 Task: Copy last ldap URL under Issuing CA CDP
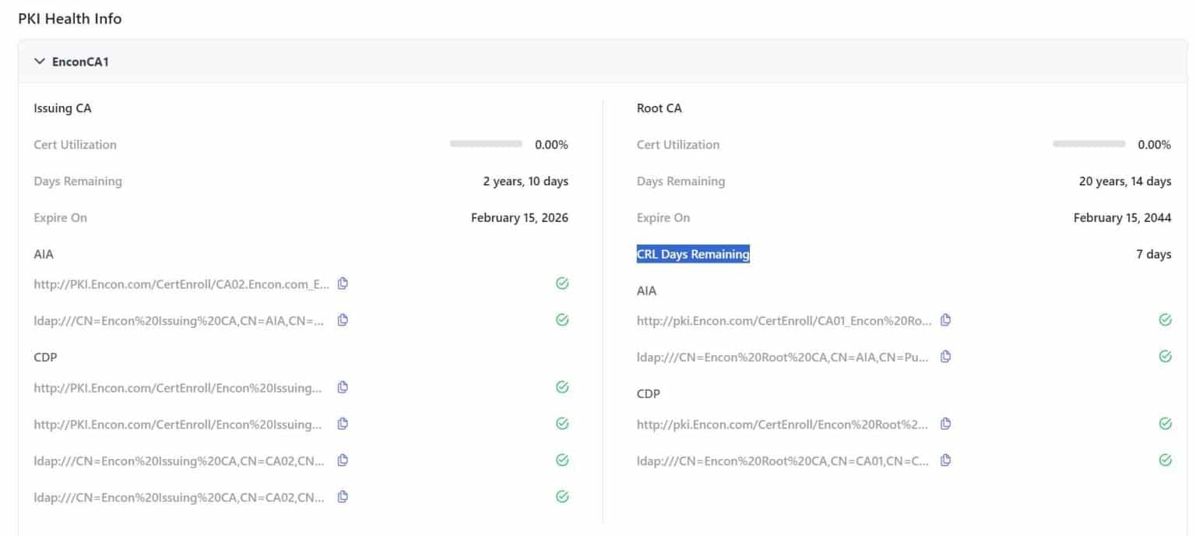tap(343, 496)
